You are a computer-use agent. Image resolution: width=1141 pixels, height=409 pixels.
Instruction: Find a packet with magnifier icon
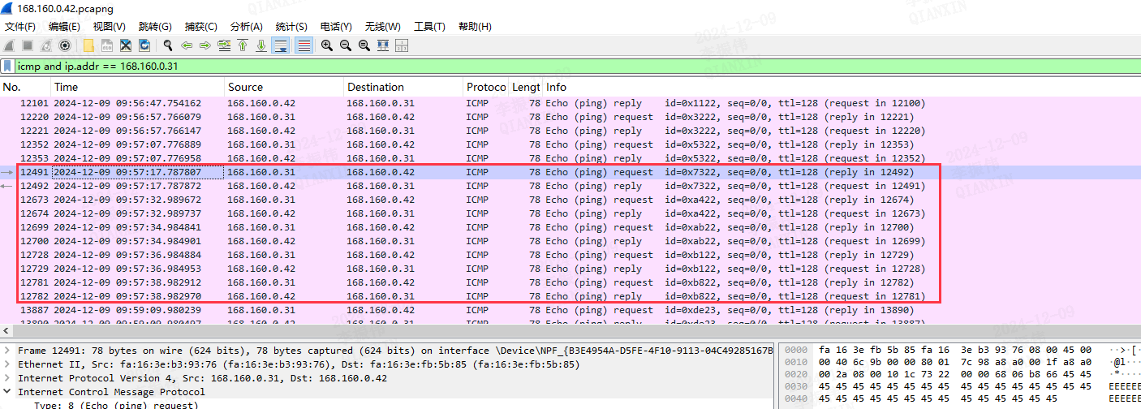pos(168,45)
